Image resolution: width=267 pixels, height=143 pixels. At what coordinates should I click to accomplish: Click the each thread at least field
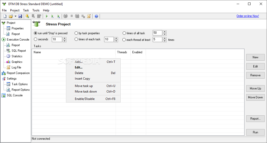[x=158, y=40]
